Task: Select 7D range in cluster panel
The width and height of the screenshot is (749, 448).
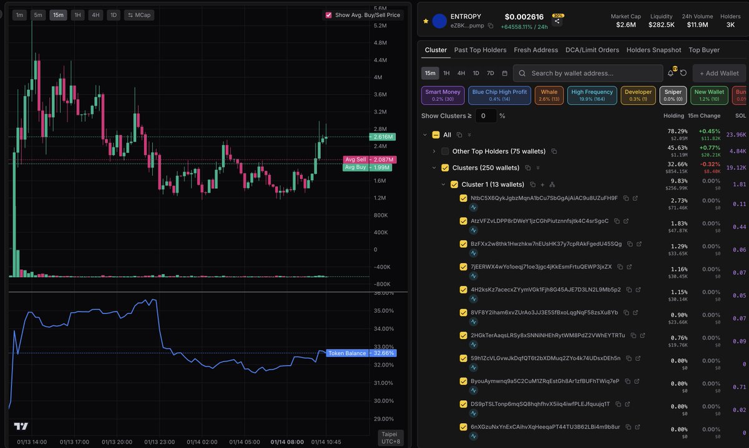Action: (490, 73)
